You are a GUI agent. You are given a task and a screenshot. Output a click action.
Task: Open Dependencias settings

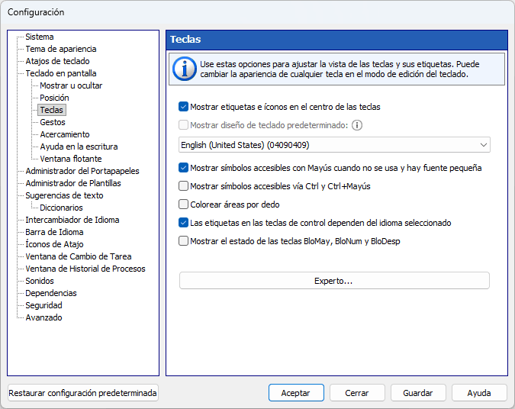tap(51, 293)
